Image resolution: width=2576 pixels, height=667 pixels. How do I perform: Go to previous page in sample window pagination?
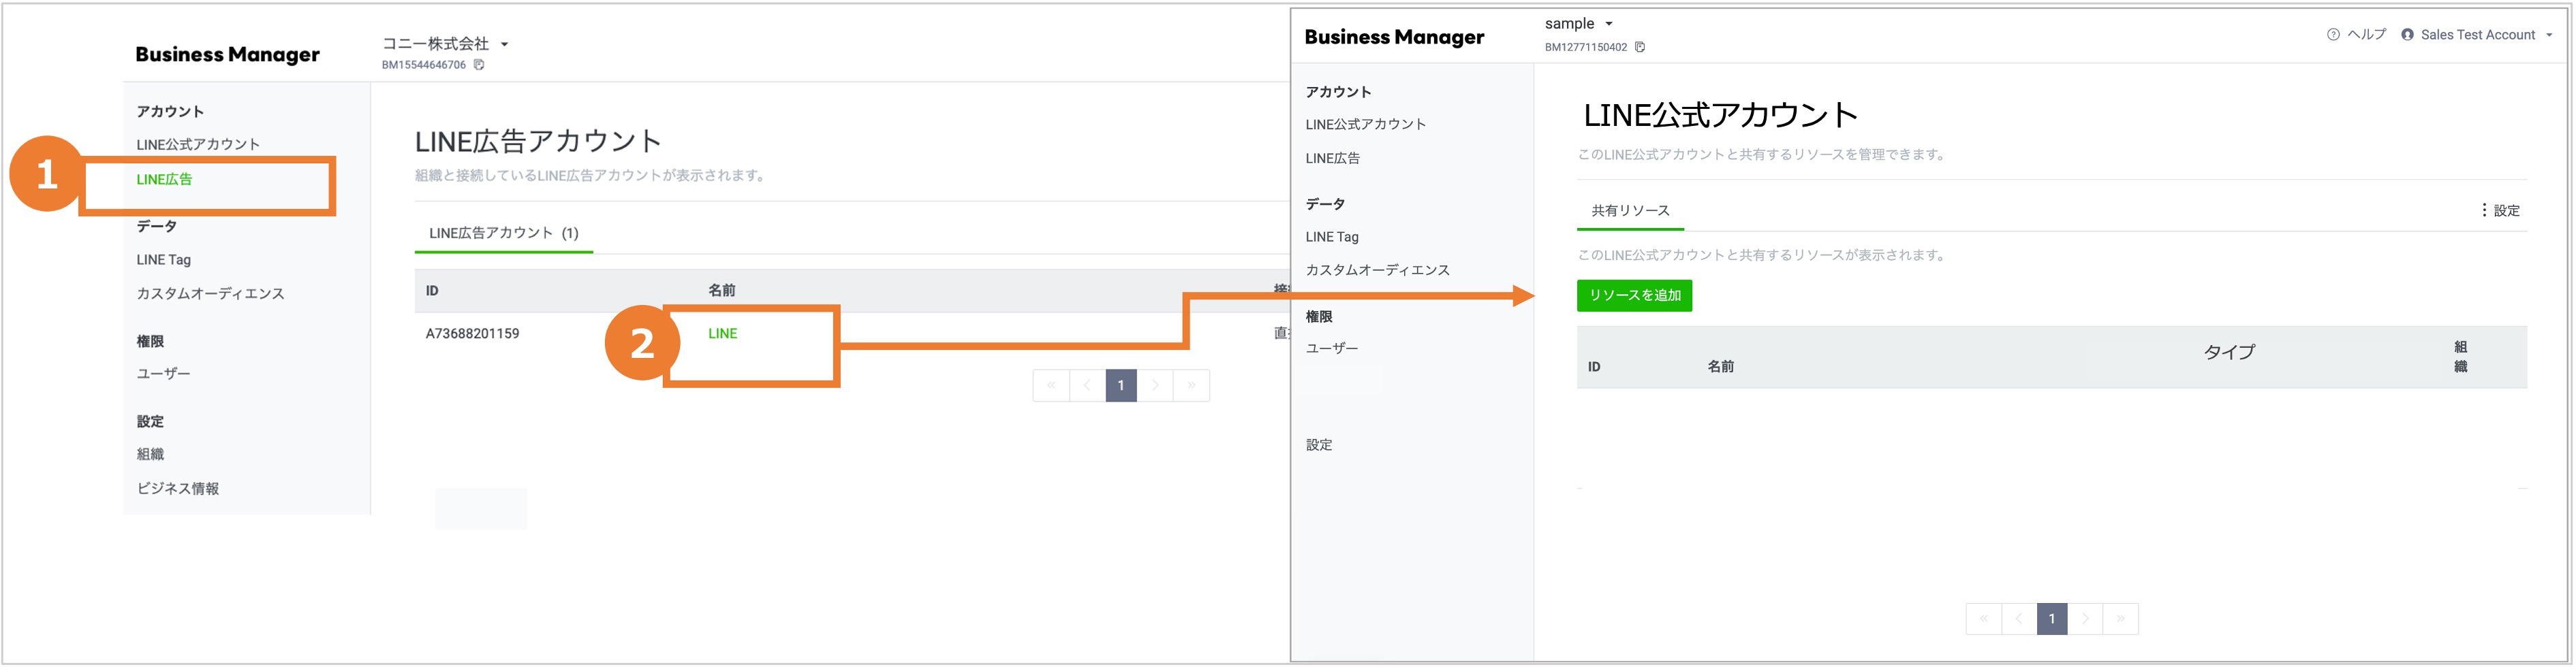[2019, 619]
